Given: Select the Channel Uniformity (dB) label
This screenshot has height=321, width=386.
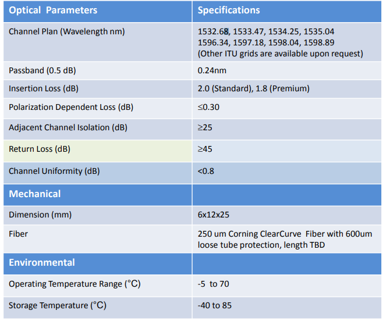Looking at the screenshot, I should 54,172.
